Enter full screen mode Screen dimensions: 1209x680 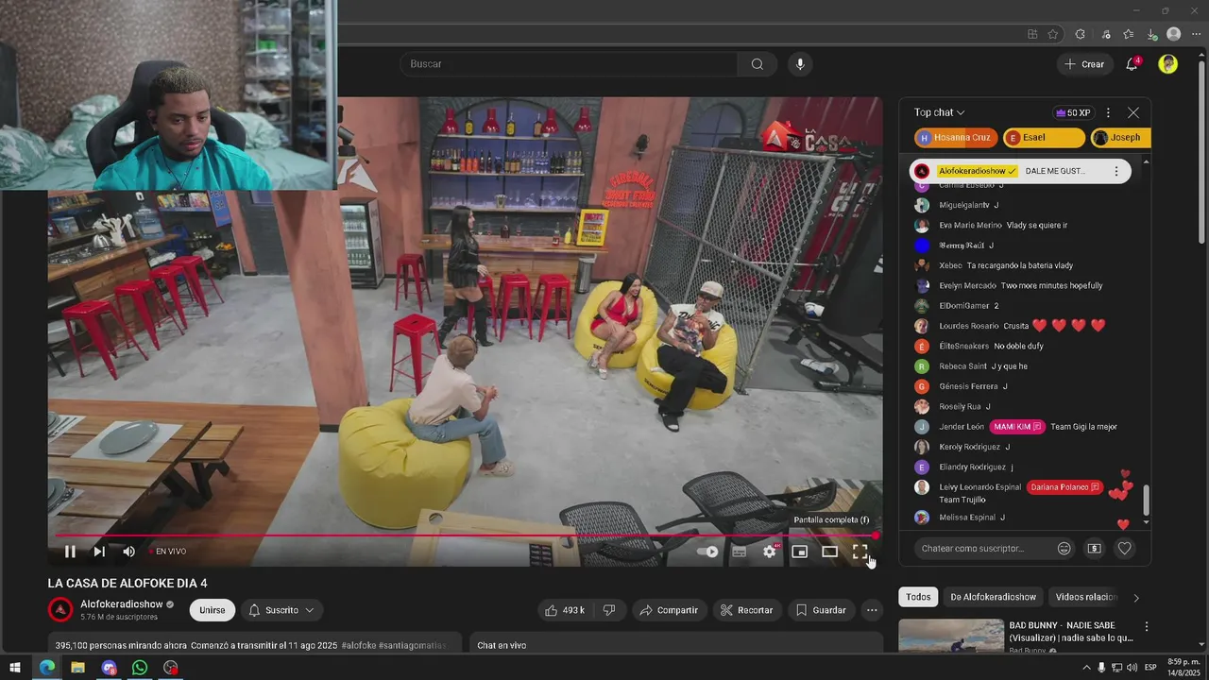point(860,552)
